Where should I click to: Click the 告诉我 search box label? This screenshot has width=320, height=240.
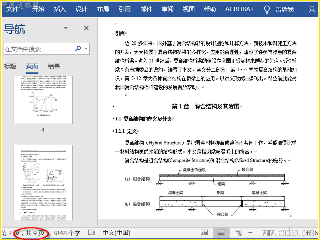tap(284, 9)
